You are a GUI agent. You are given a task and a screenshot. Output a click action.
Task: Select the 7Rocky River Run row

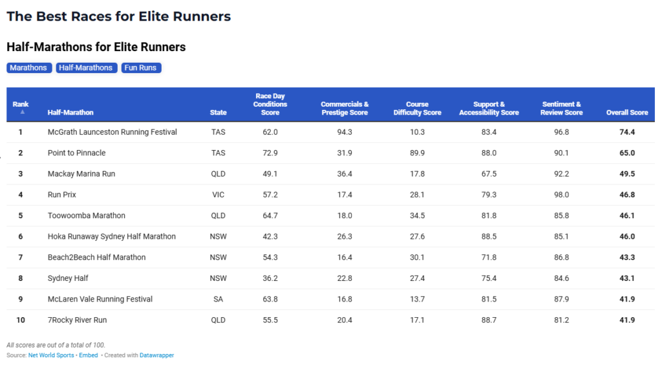pyautogui.click(x=77, y=320)
